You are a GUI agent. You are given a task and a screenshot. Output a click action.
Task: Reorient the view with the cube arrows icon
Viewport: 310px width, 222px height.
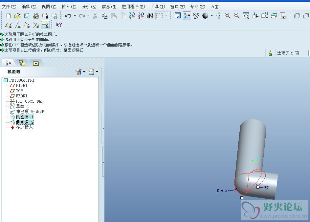255,16
